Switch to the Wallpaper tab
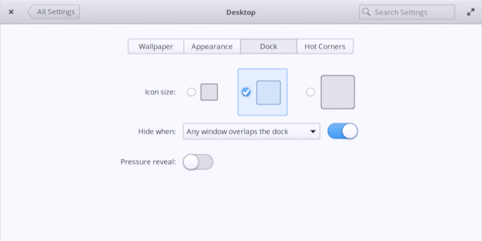Viewport: 482px width, 241px height. coord(155,46)
